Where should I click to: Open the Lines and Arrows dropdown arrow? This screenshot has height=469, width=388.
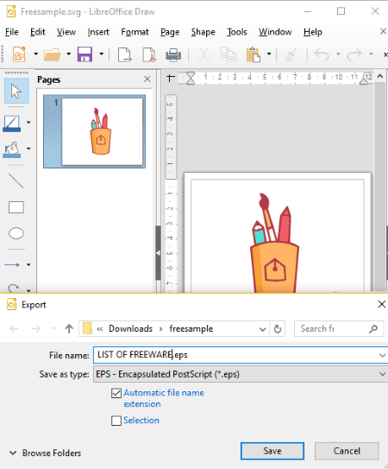28,264
